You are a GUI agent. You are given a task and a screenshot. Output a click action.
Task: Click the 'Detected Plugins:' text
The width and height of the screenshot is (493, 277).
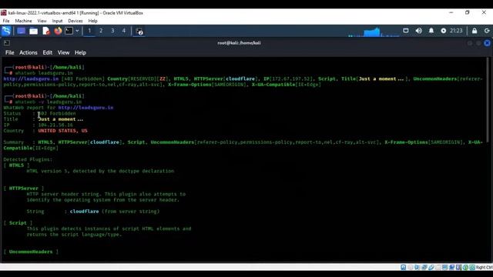pyautogui.click(x=28, y=159)
